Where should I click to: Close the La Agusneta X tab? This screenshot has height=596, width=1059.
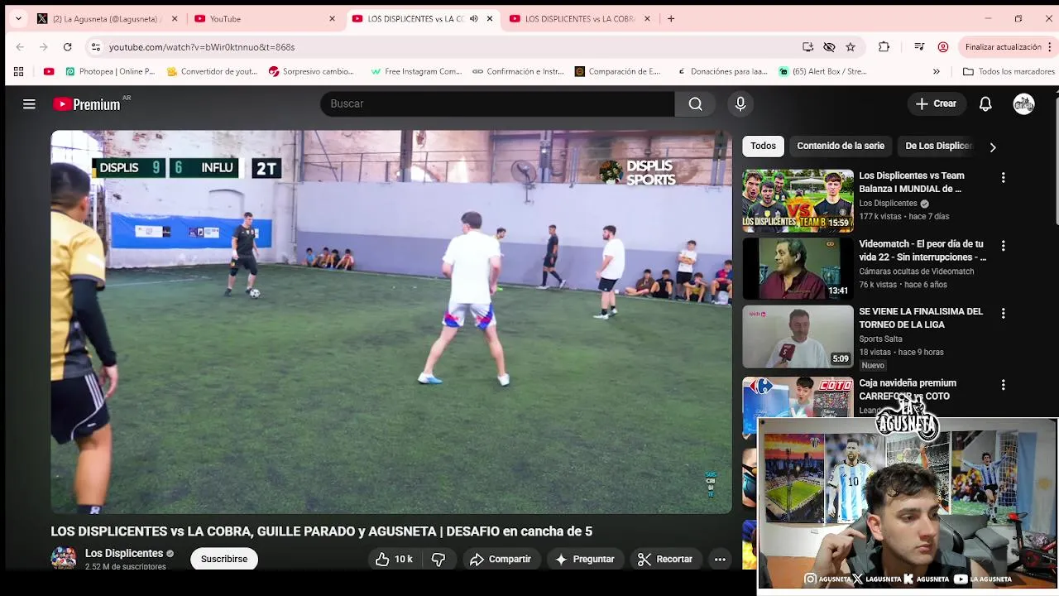pyautogui.click(x=175, y=18)
